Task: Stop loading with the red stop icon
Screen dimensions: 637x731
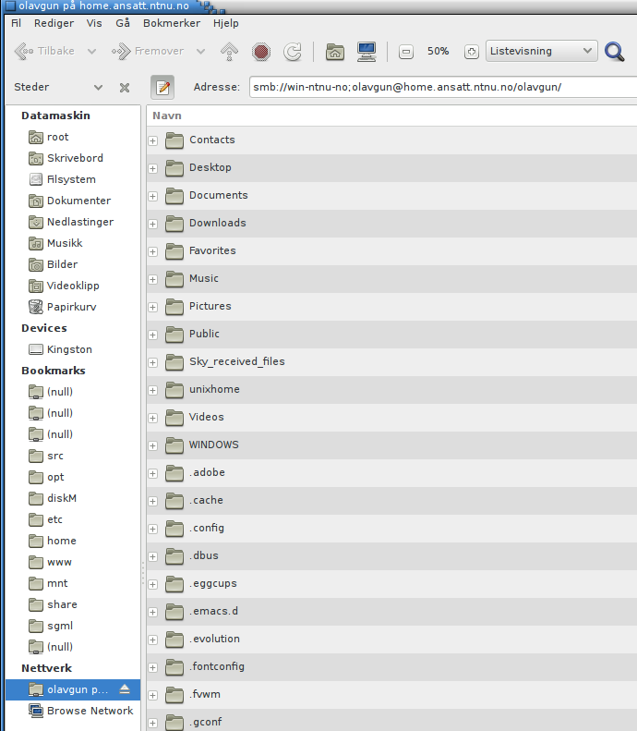Action: pyautogui.click(x=261, y=51)
